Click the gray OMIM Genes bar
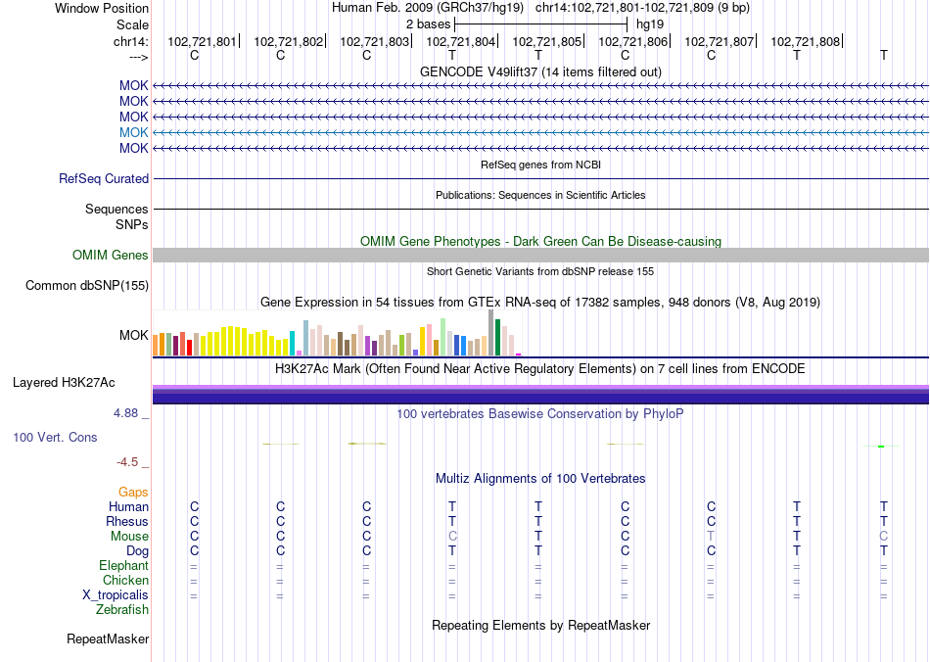The height and width of the screenshot is (662, 930). (x=540, y=255)
